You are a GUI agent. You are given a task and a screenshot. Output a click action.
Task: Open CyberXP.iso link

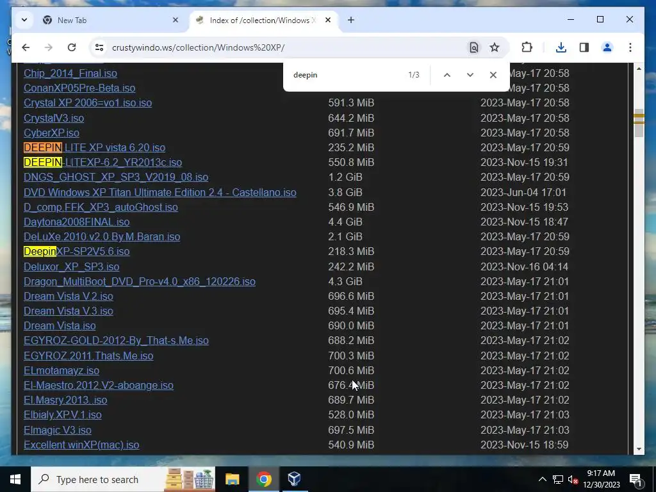pos(51,133)
